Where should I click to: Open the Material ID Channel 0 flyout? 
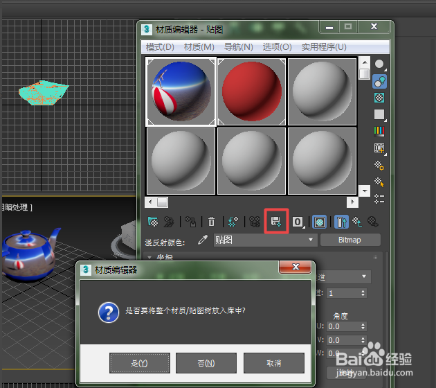point(298,222)
